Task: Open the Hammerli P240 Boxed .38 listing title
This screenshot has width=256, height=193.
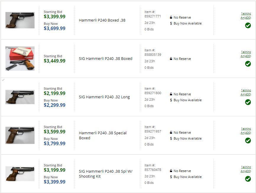Action: pos(102,20)
